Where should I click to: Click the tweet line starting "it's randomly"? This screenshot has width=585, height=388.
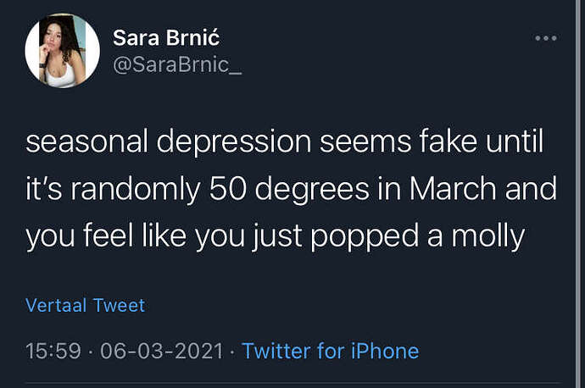pyautogui.click(x=291, y=190)
